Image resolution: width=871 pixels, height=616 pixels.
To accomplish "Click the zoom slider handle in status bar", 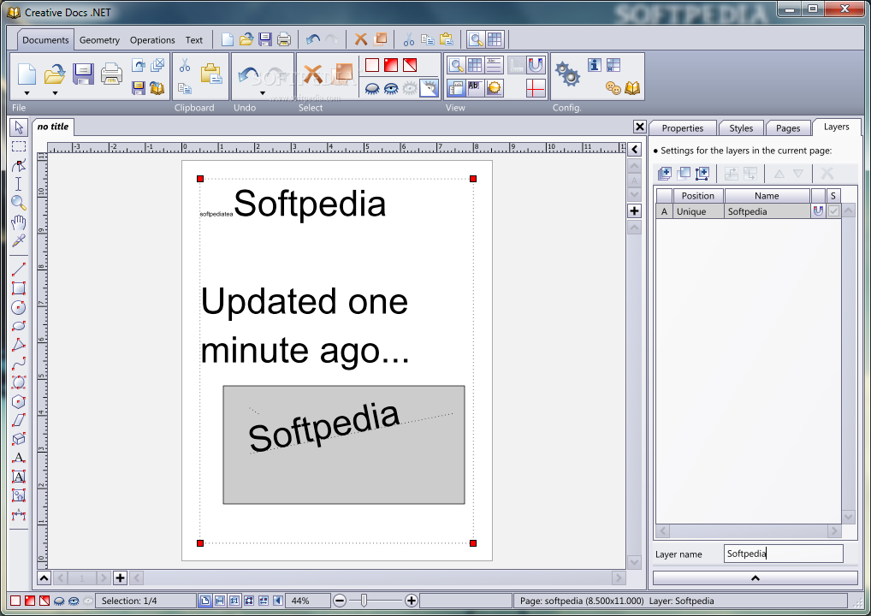I will click(364, 601).
